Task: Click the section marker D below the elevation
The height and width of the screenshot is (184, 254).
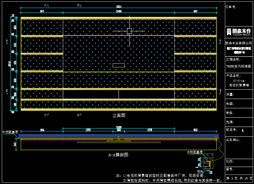Action: click(79, 115)
